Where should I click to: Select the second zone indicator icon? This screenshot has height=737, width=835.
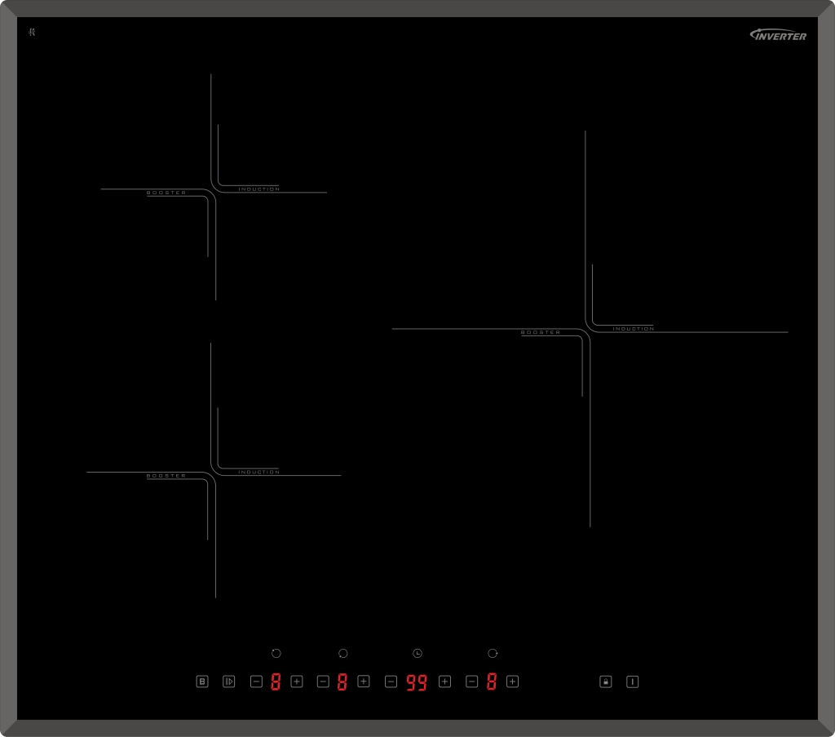[x=342, y=654]
